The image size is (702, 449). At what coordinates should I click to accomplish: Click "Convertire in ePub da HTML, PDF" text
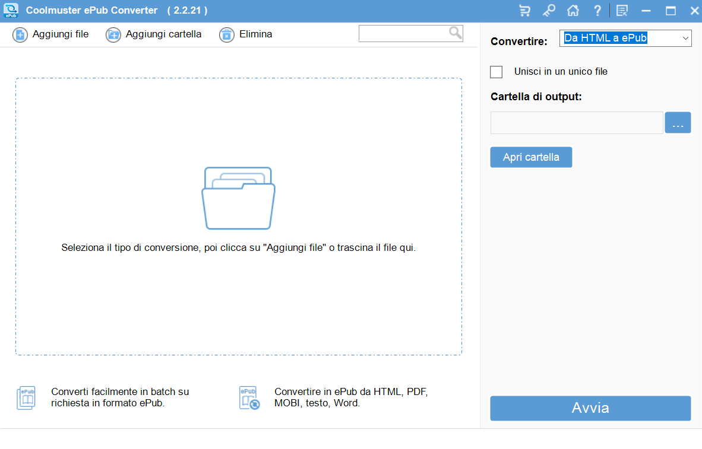click(x=351, y=397)
